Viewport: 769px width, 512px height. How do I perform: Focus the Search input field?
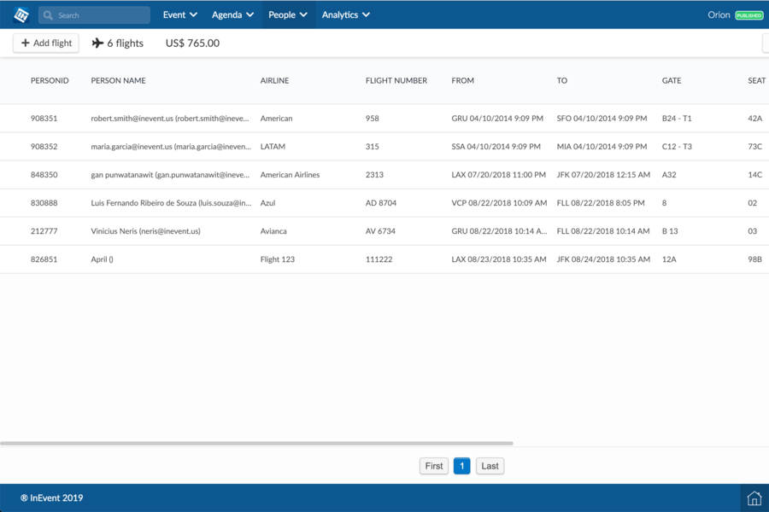point(94,15)
